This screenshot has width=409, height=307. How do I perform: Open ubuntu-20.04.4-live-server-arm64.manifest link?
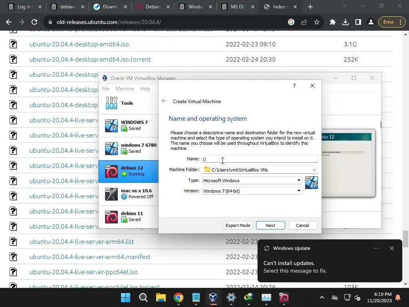point(90,257)
